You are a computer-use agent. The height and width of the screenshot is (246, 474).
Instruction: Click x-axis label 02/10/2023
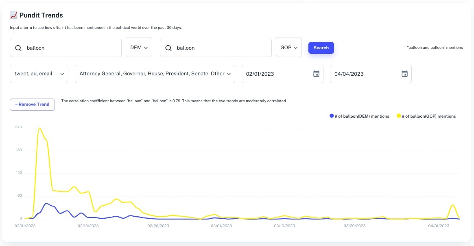coord(88,226)
